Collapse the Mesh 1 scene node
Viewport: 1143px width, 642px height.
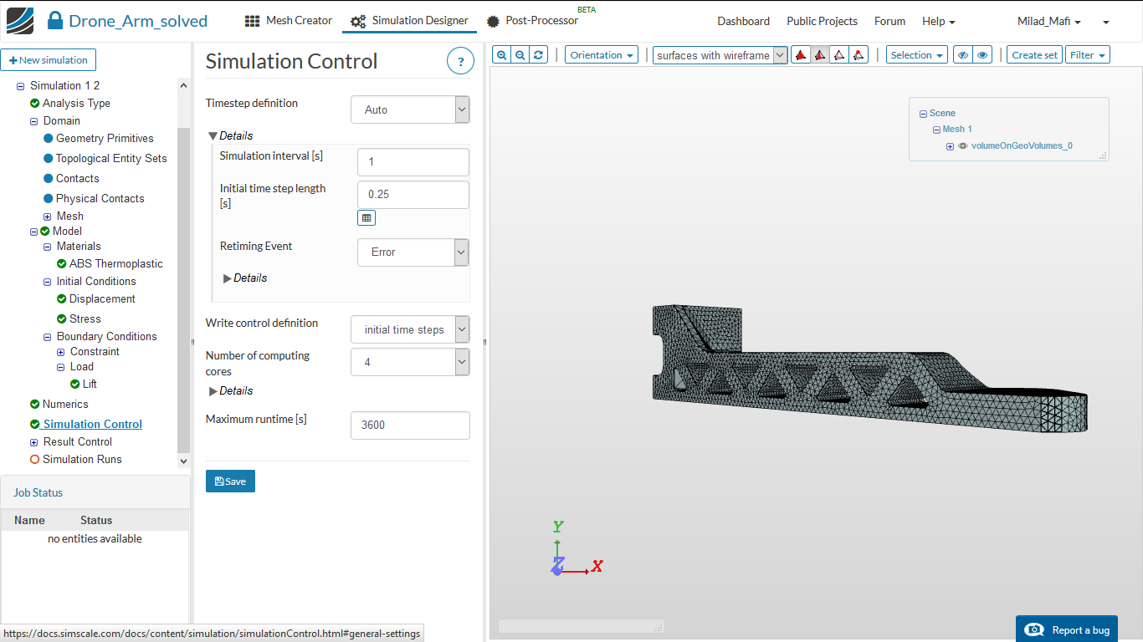pos(936,130)
